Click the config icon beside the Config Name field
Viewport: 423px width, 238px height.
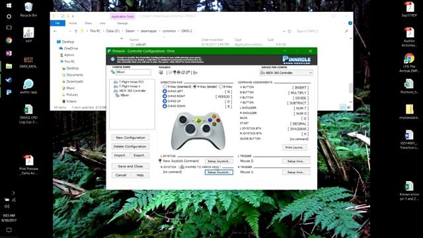tap(113, 72)
